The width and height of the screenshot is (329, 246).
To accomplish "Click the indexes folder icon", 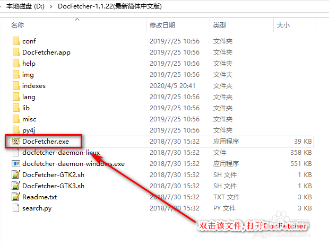I will pos(16,85).
